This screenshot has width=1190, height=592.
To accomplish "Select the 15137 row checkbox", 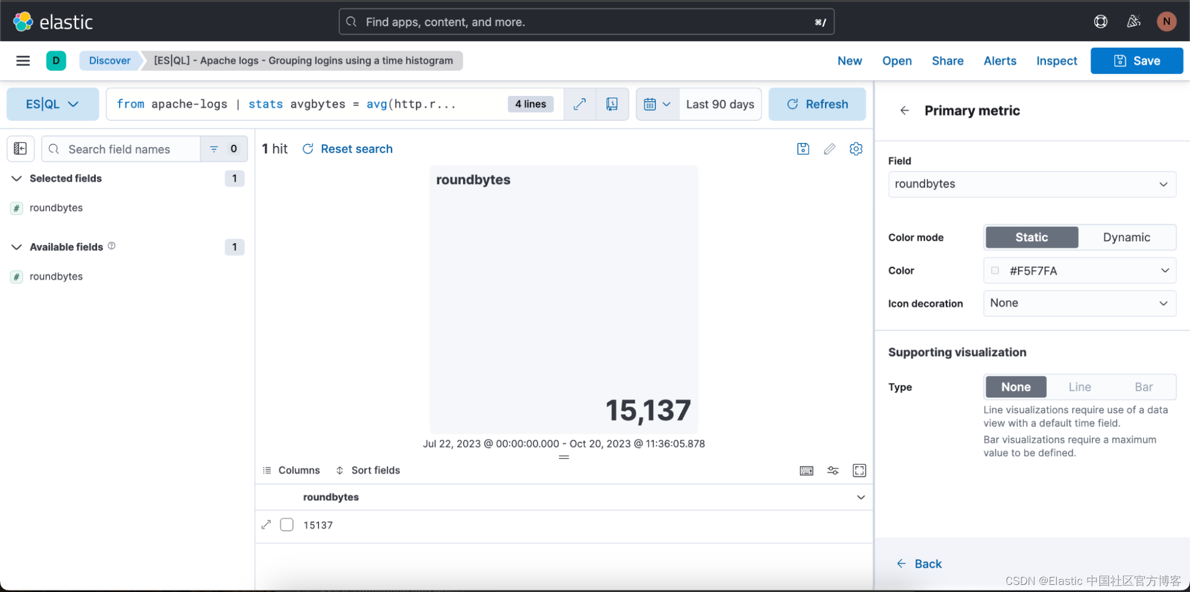I will tap(287, 525).
